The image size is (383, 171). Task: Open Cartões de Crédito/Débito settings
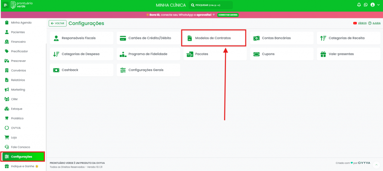[x=148, y=38]
